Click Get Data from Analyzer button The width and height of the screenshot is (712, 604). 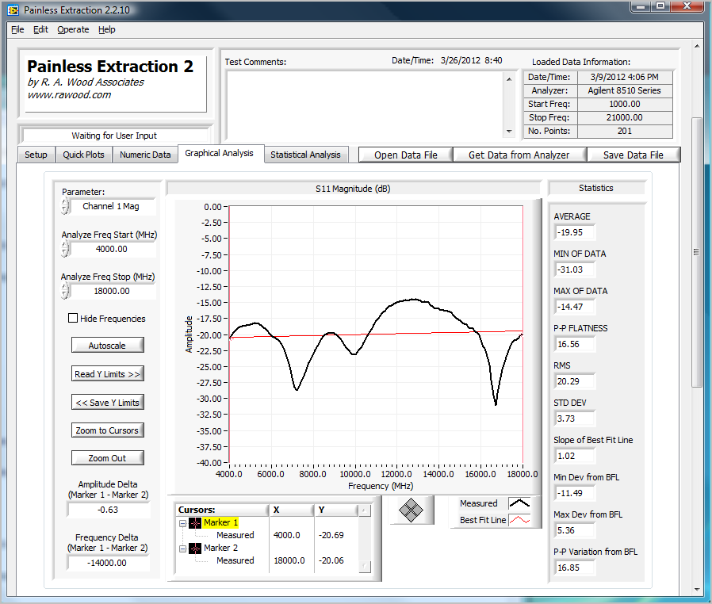click(519, 155)
